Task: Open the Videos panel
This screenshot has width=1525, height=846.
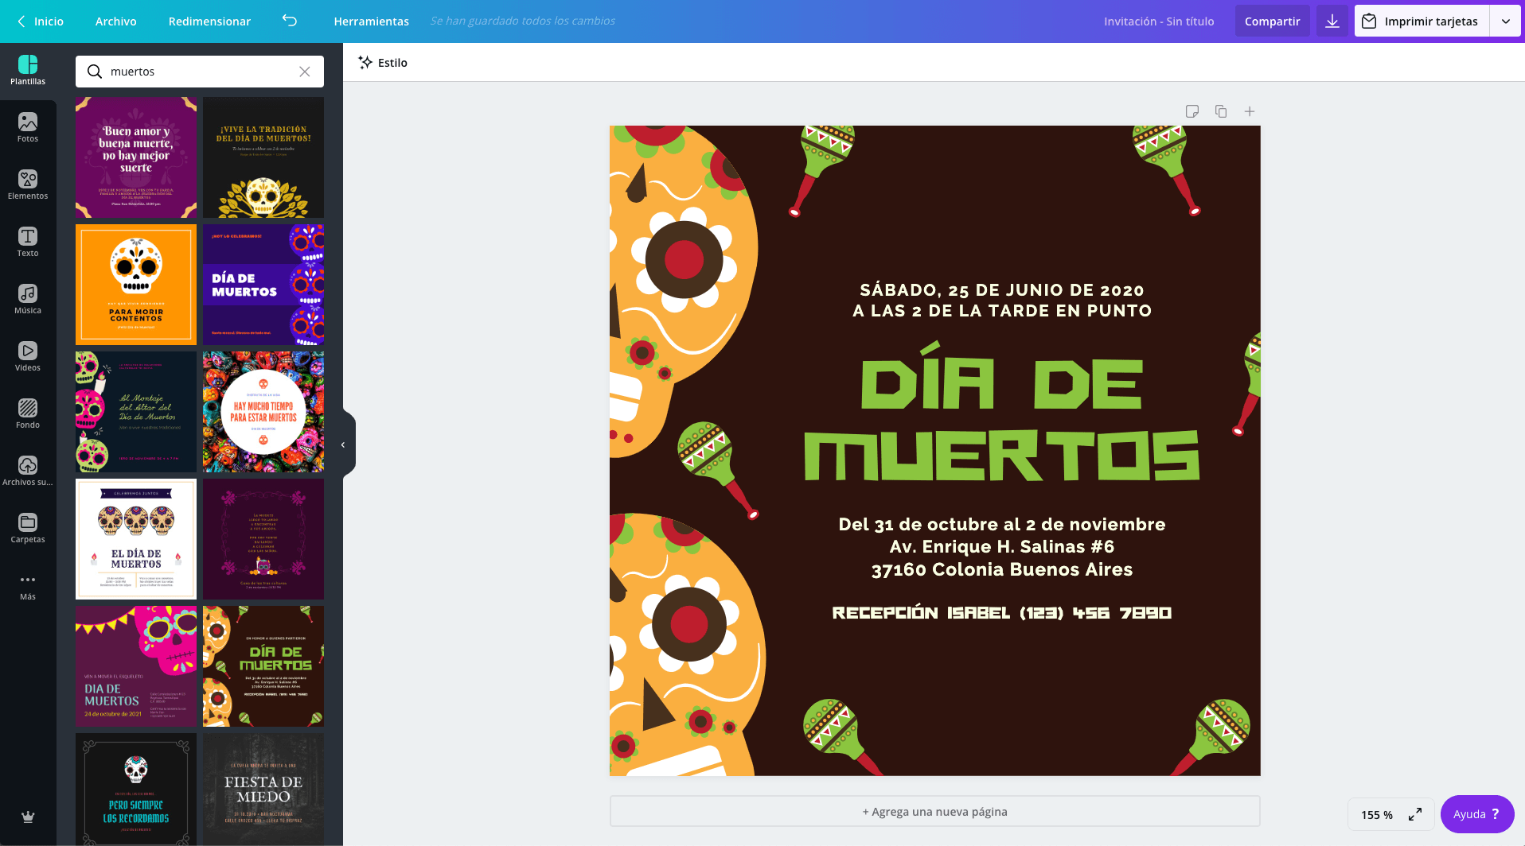Action: 28,356
